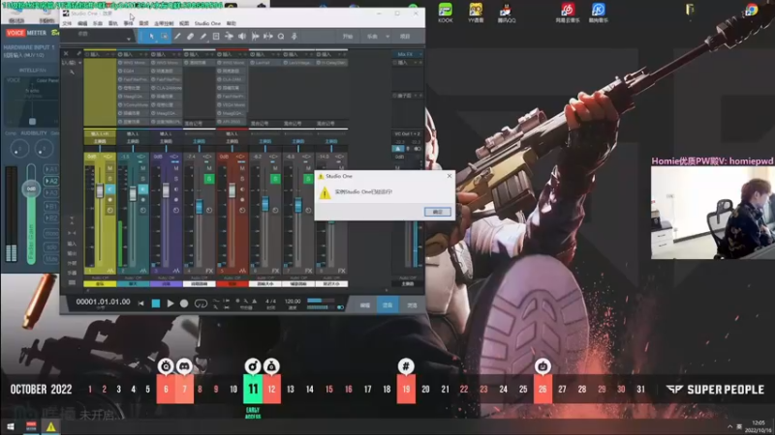The width and height of the screenshot is (775, 435).
Task: Open 腾讯QQ desktop icon
Action: tap(505, 13)
